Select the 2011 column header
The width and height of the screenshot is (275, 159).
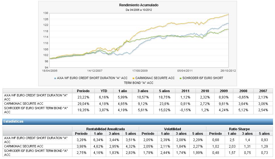tap(185, 91)
